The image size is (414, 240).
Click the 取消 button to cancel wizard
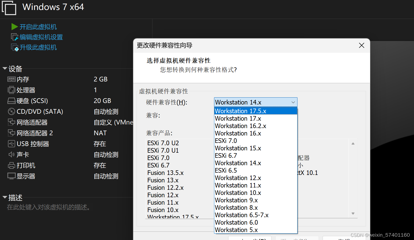point(344,238)
